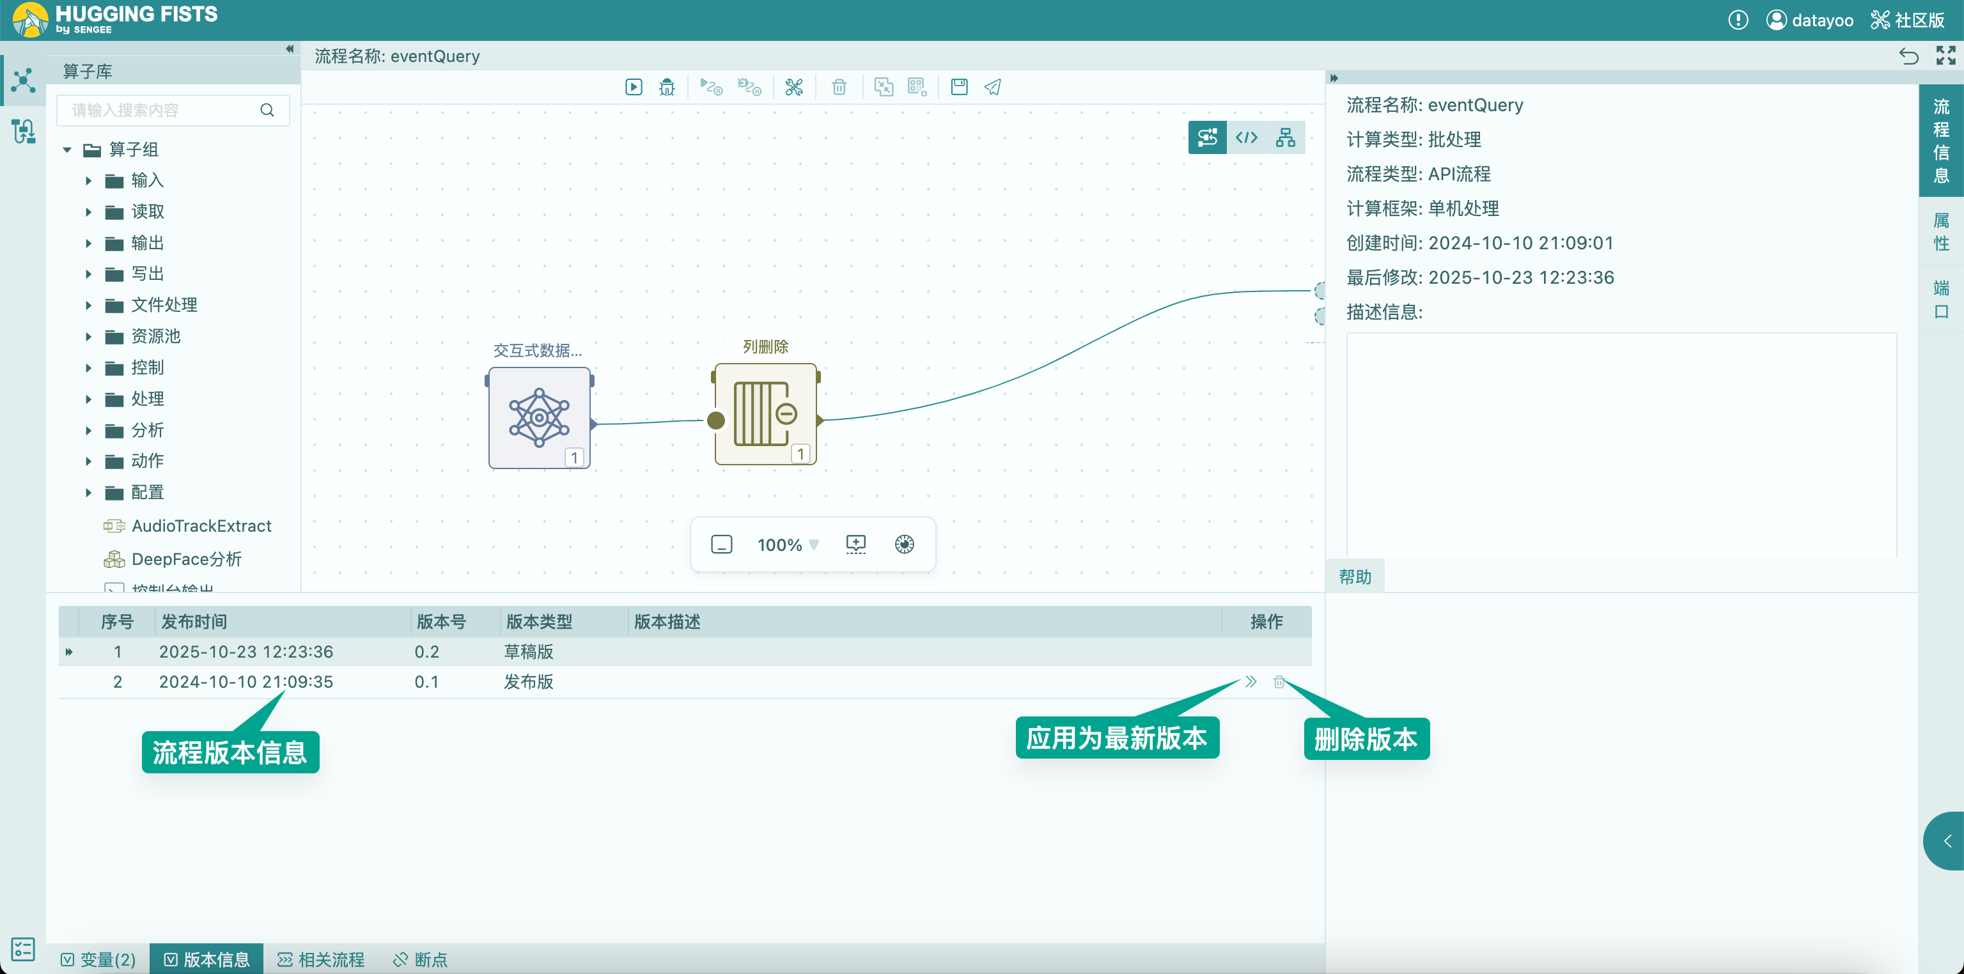Collapse the 算子组 root folder
Viewport: 1964px width, 974px height.
click(x=67, y=150)
